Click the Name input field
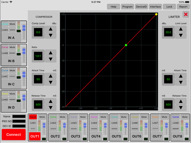The image size is (191, 143). click(19, 117)
